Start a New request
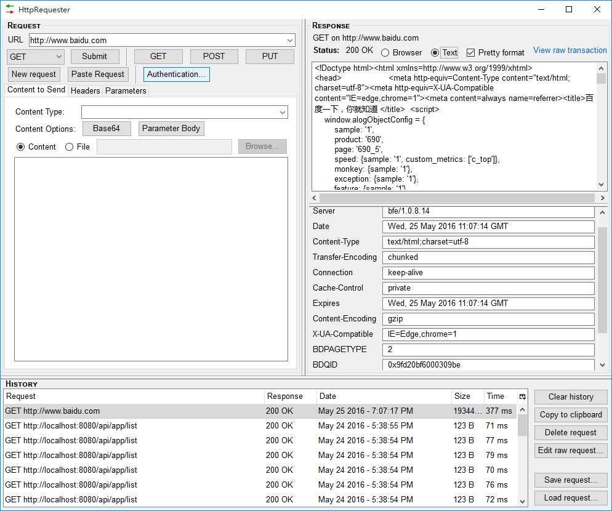 coord(34,74)
